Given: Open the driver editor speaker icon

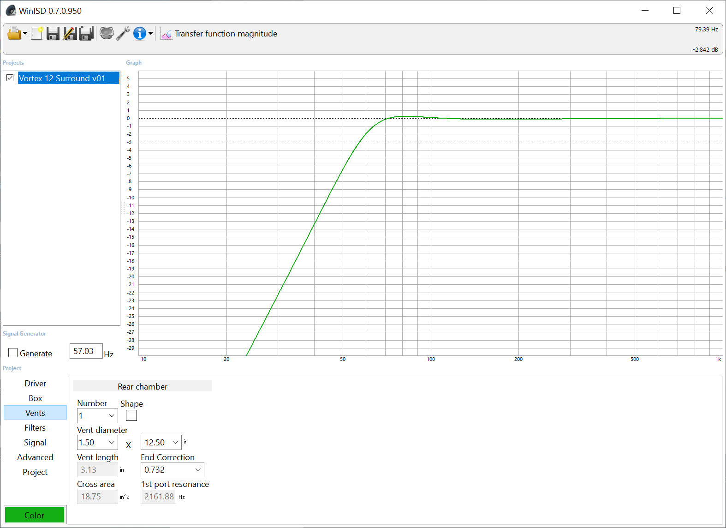Looking at the screenshot, I should coord(107,34).
